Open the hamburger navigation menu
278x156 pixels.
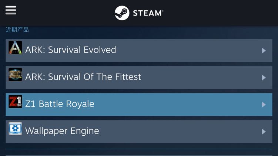click(11, 10)
